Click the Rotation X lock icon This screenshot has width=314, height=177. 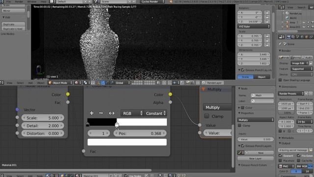pos(267,13)
